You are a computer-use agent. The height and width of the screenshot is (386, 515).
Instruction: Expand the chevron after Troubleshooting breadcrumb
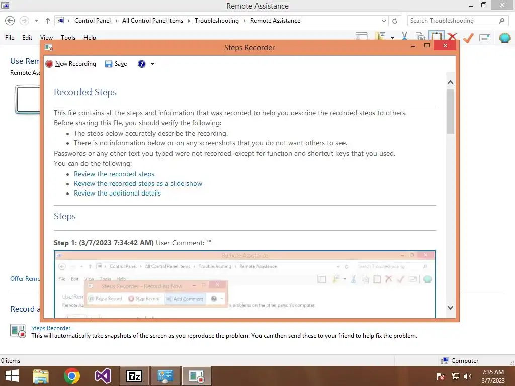point(245,21)
